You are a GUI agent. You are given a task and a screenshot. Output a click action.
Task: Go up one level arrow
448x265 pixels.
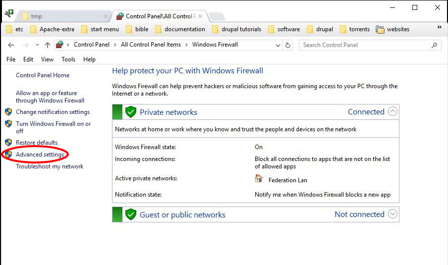[x=48, y=45]
